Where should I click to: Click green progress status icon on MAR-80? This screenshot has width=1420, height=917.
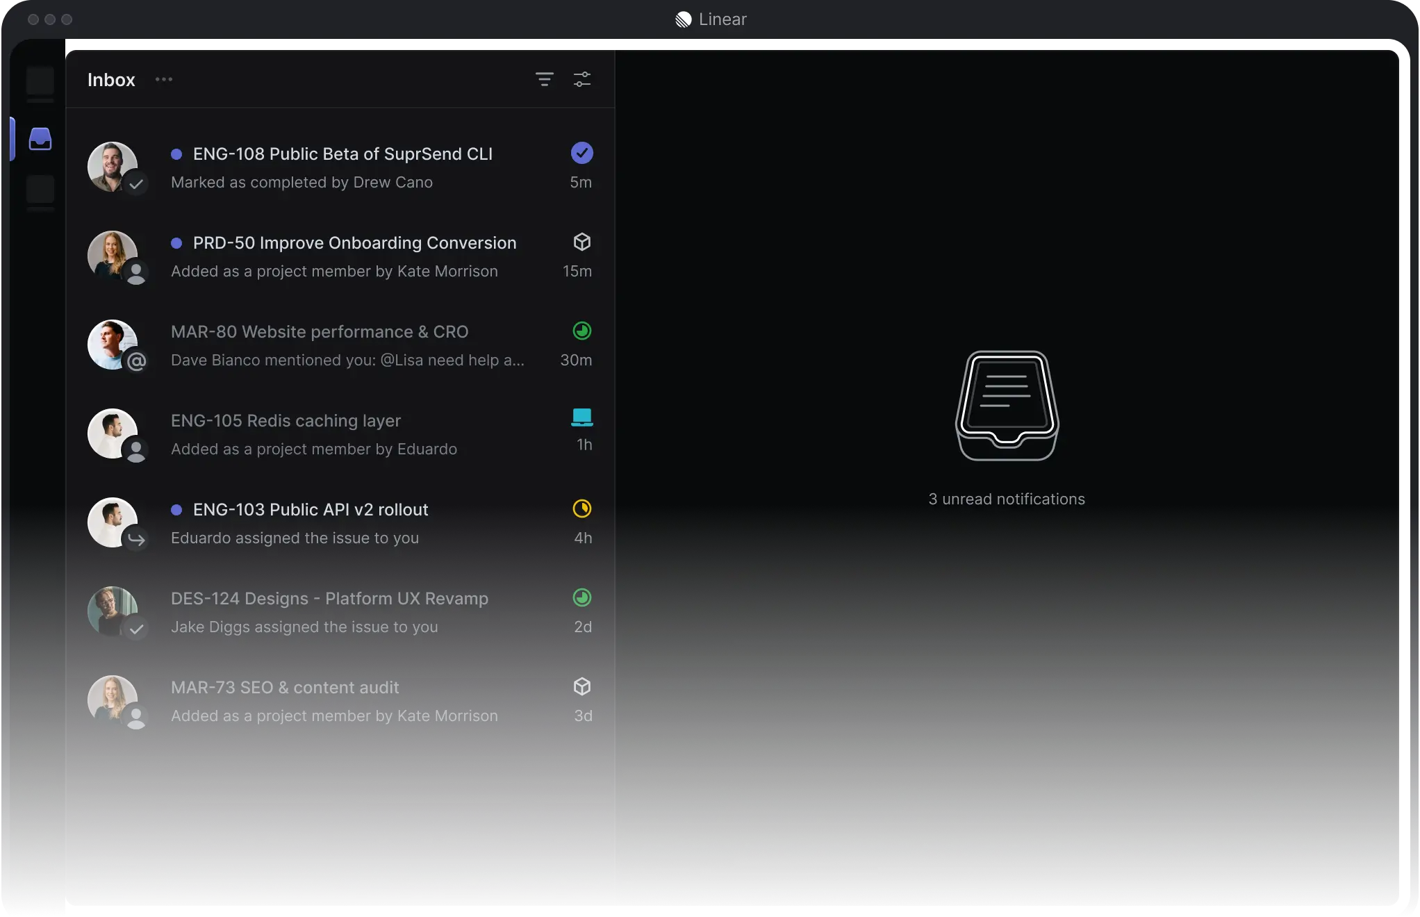point(582,331)
